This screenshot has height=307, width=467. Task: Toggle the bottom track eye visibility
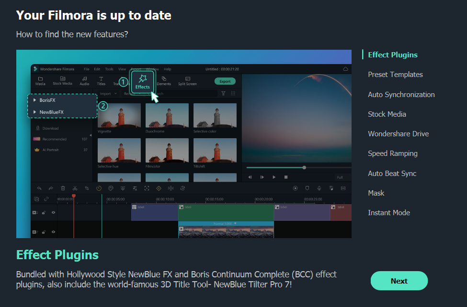pyautogui.click(x=53, y=232)
